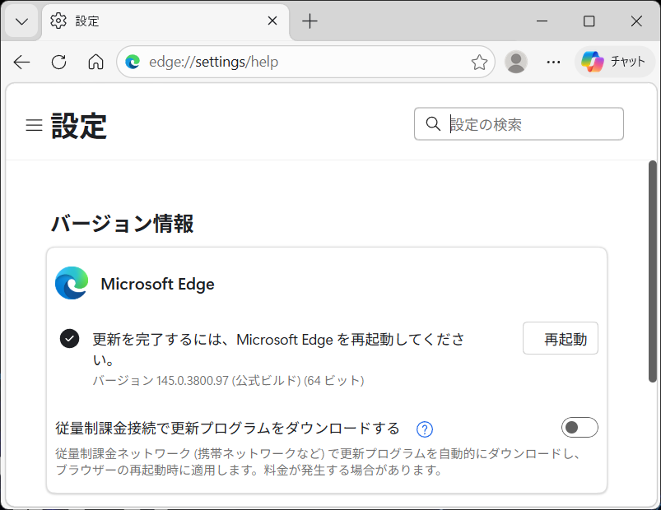Go back with the back arrow
This screenshot has height=510, width=661.
pyautogui.click(x=21, y=63)
